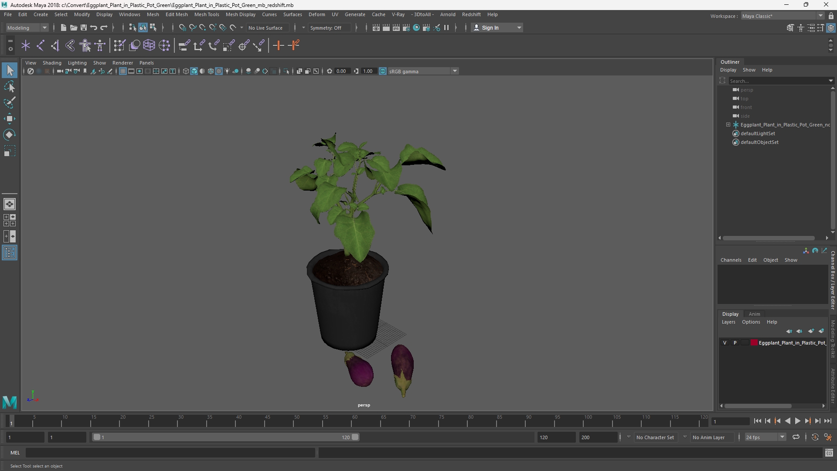The width and height of the screenshot is (837, 471).
Task: Select the Paint Selection tool
Action: tap(10, 103)
